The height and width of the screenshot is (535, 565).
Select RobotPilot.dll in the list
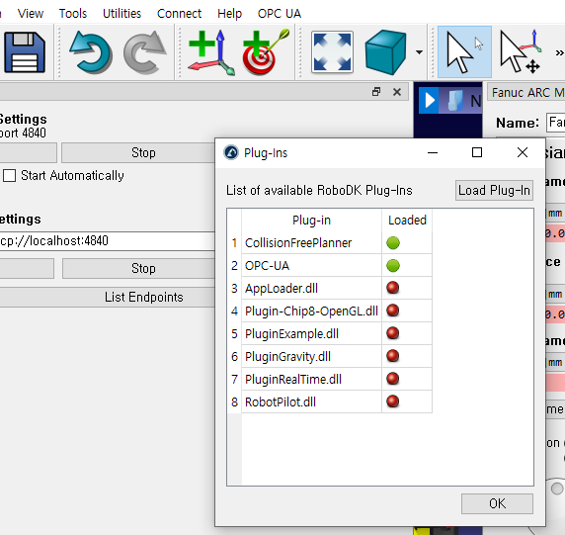pyautogui.click(x=311, y=401)
